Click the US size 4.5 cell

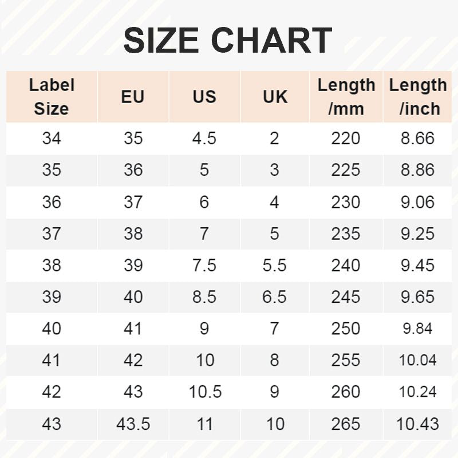pyautogui.click(x=204, y=139)
